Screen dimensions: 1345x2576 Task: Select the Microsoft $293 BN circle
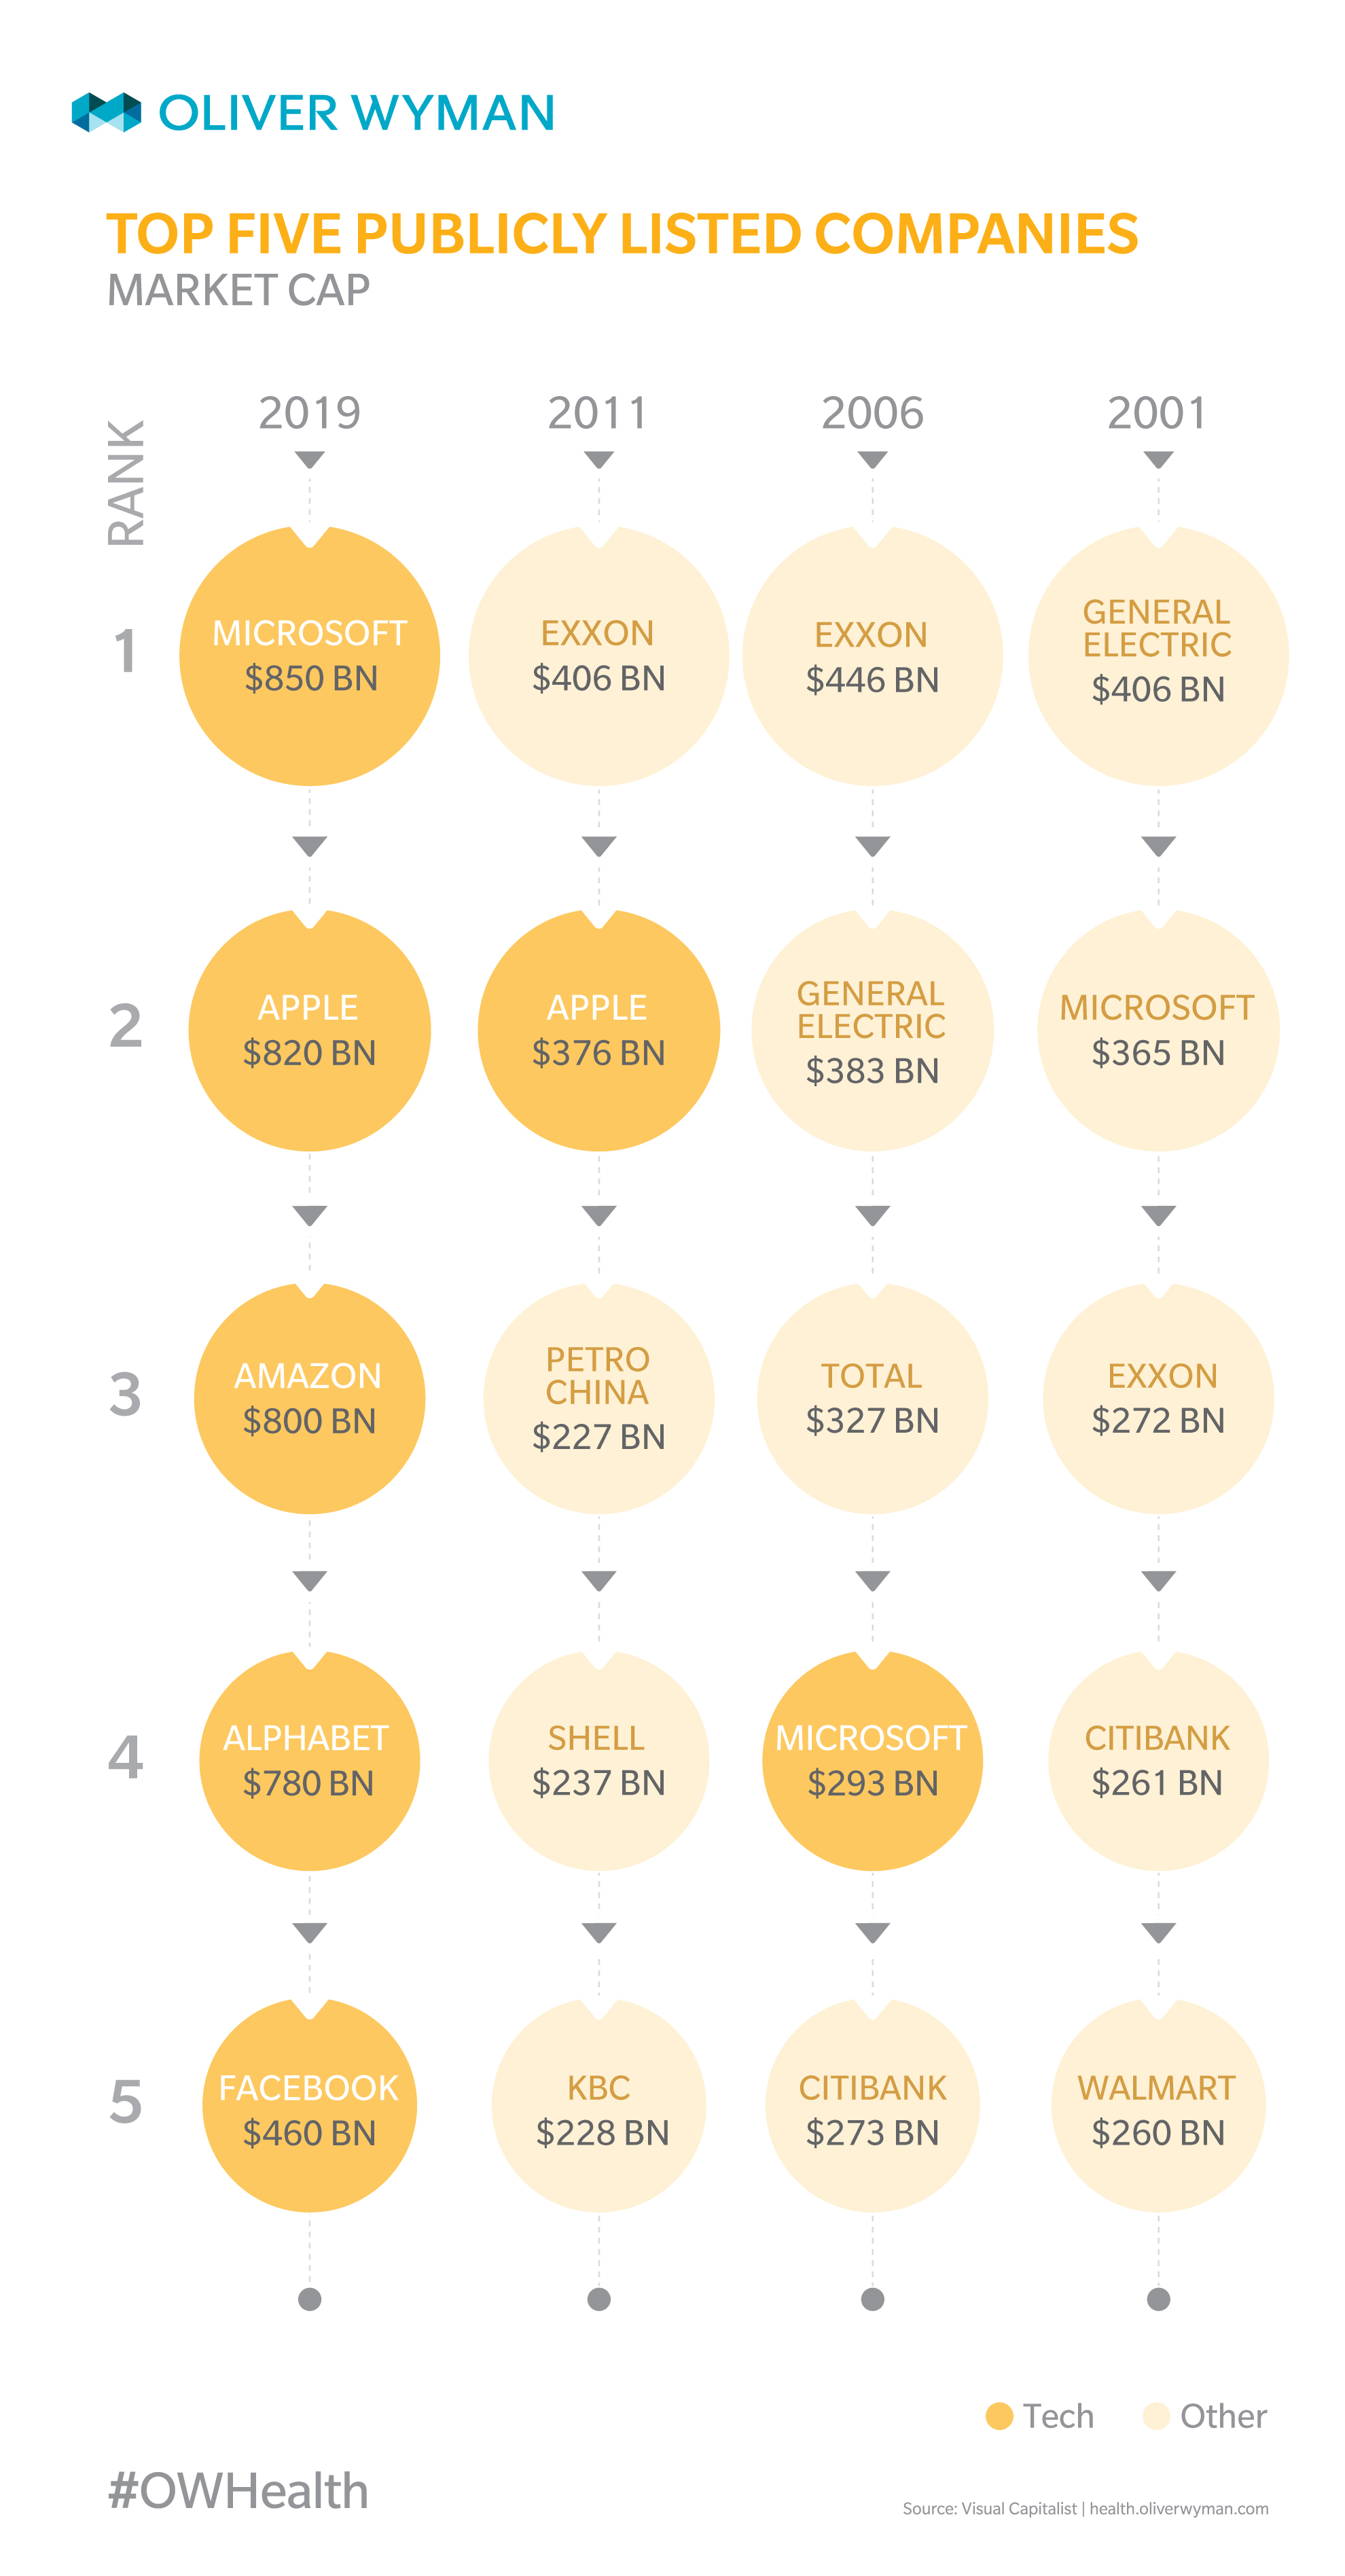tap(872, 1761)
